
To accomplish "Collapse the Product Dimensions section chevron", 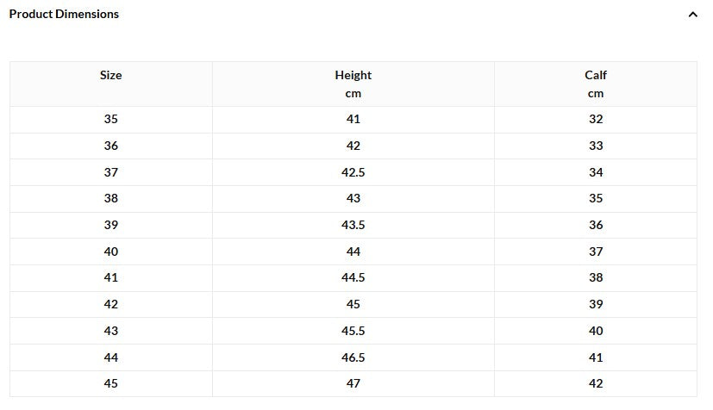I will [692, 15].
